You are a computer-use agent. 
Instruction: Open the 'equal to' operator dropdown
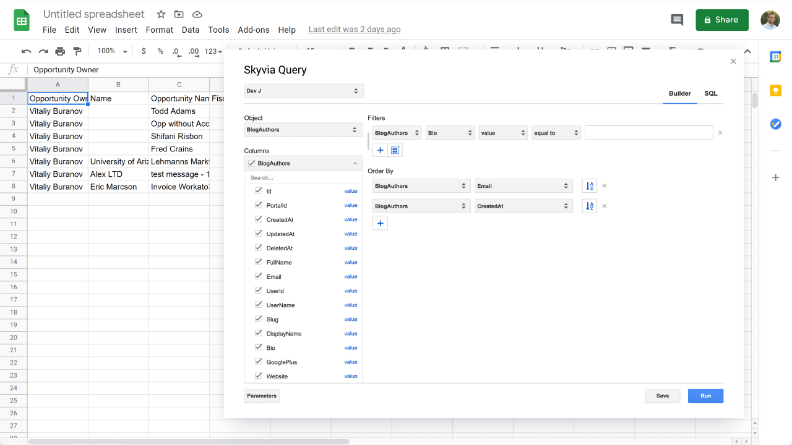[556, 133]
